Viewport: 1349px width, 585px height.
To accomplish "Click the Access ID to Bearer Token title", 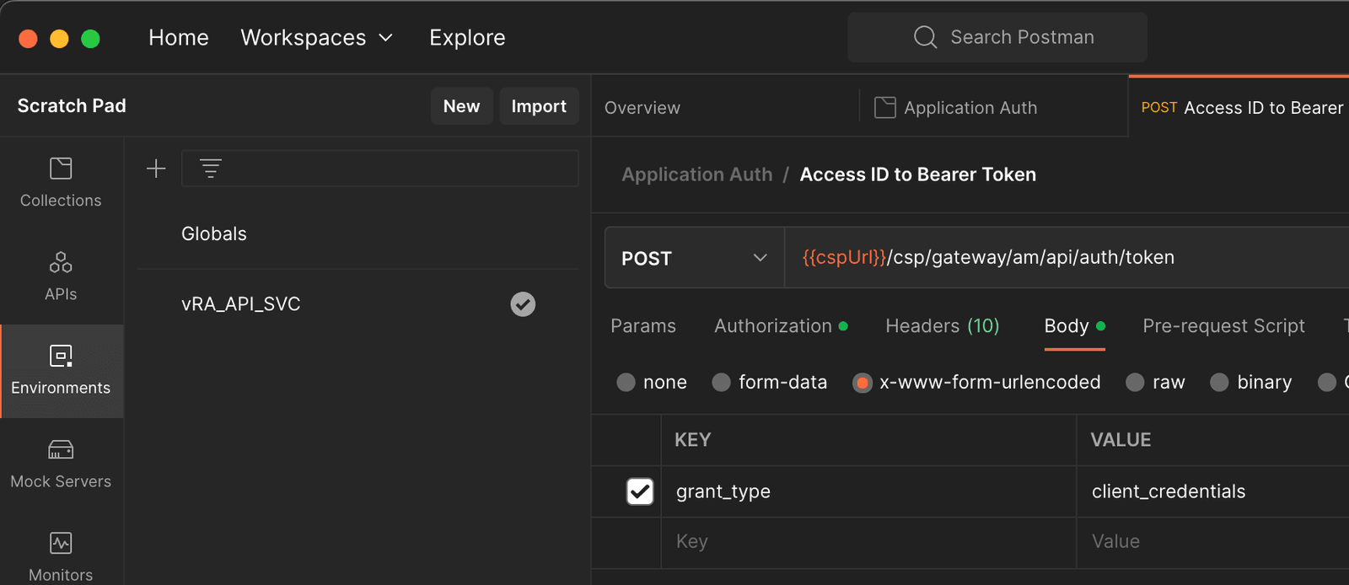I will click(x=918, y=174).
